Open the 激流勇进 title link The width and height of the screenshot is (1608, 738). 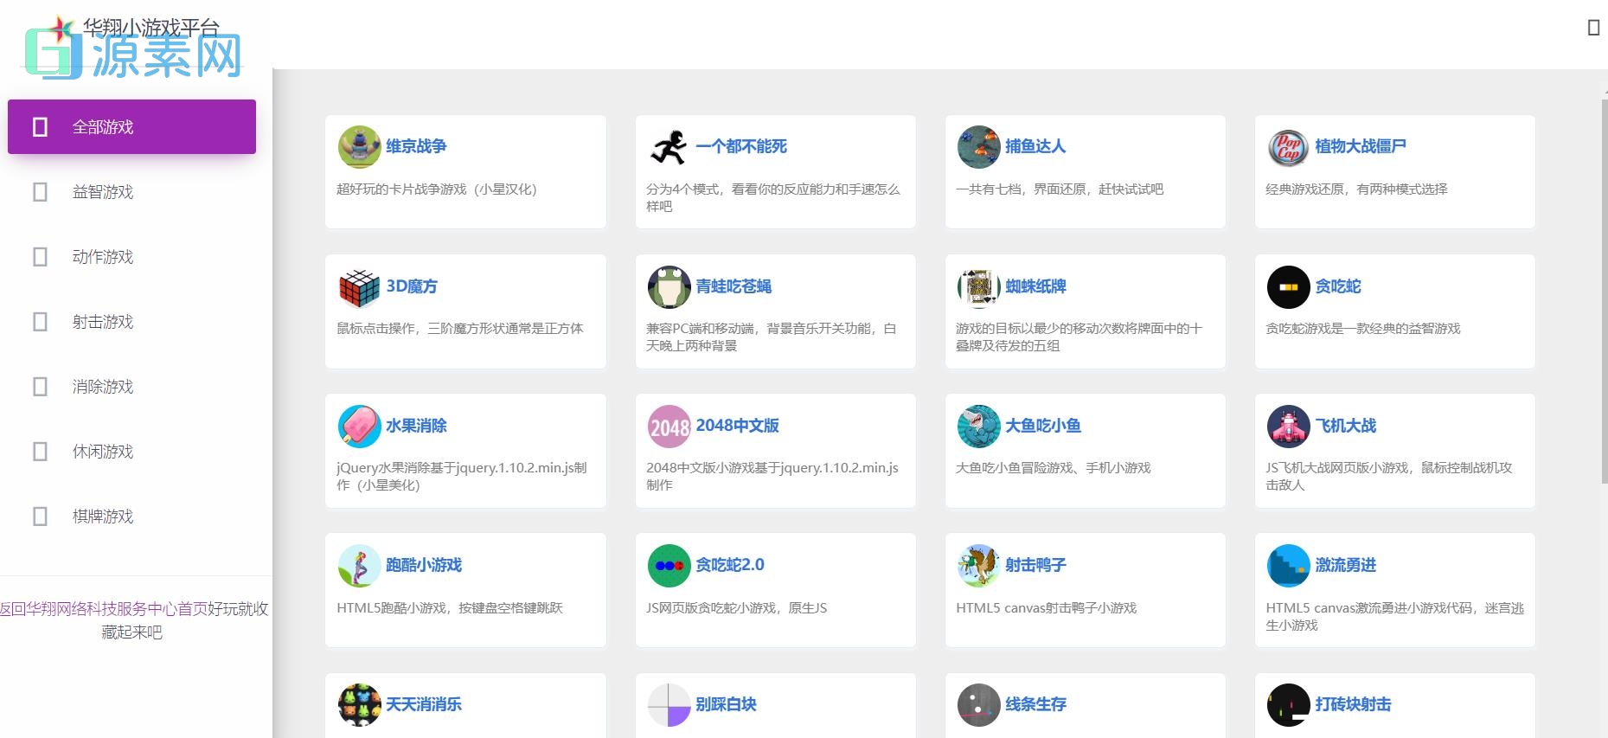tap(1345, 565)
